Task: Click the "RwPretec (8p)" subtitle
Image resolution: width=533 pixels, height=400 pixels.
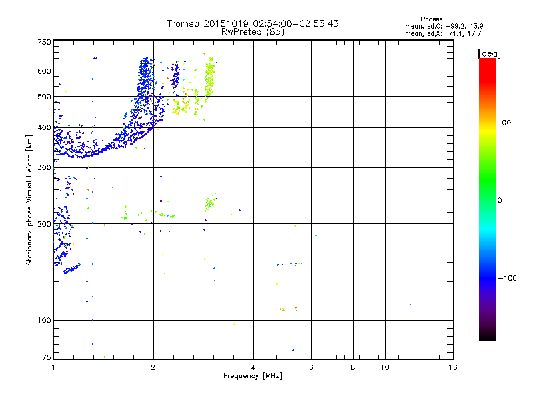Action: 253,32
